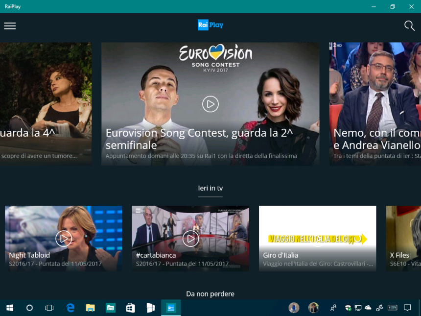Click 'S2016/17 - Puntata del 11/05/2017' under #cartabianca
This screenshot has height=316, width=421.
point(182,264)
